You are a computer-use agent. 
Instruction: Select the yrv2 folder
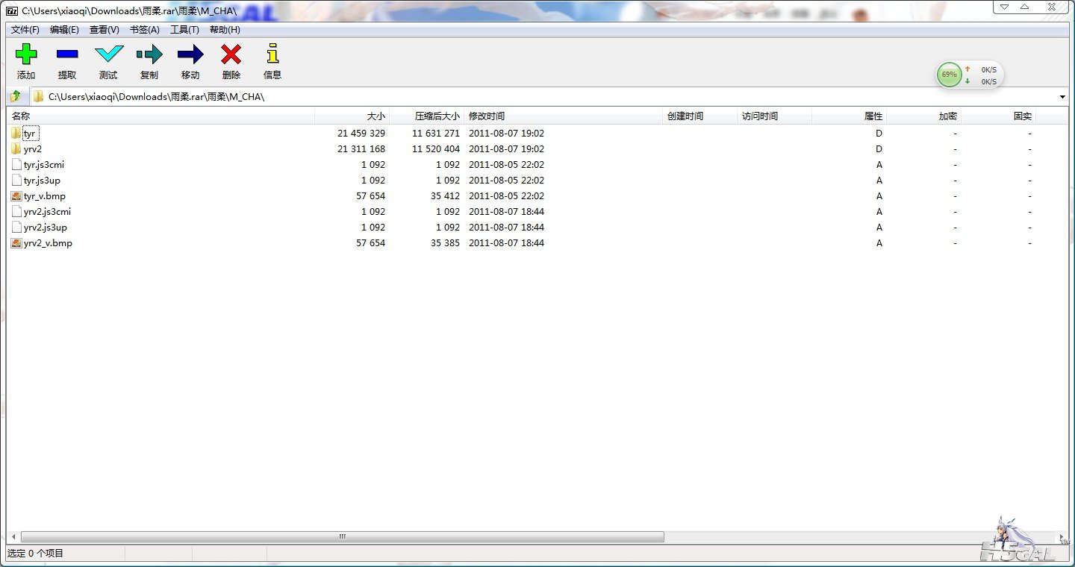[32, 149]
